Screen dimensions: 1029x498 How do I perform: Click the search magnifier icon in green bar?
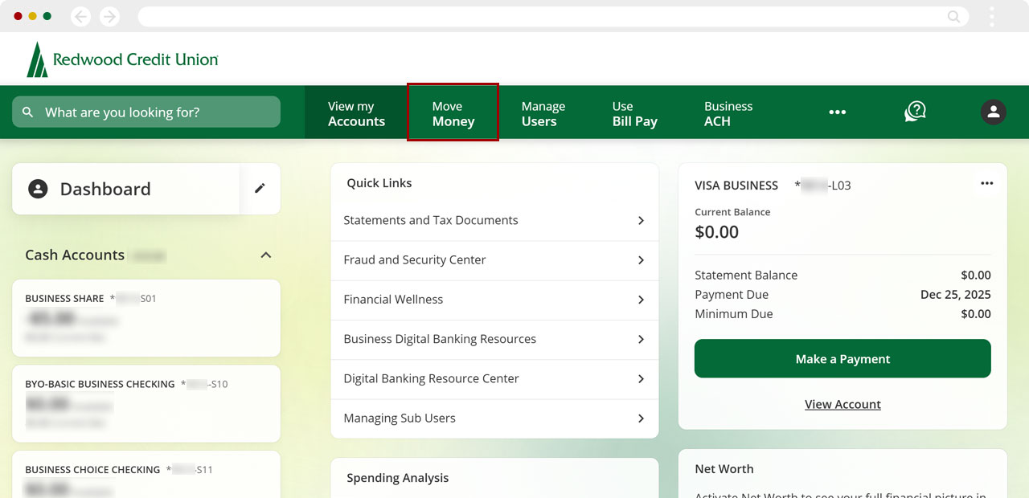(28, 112)
